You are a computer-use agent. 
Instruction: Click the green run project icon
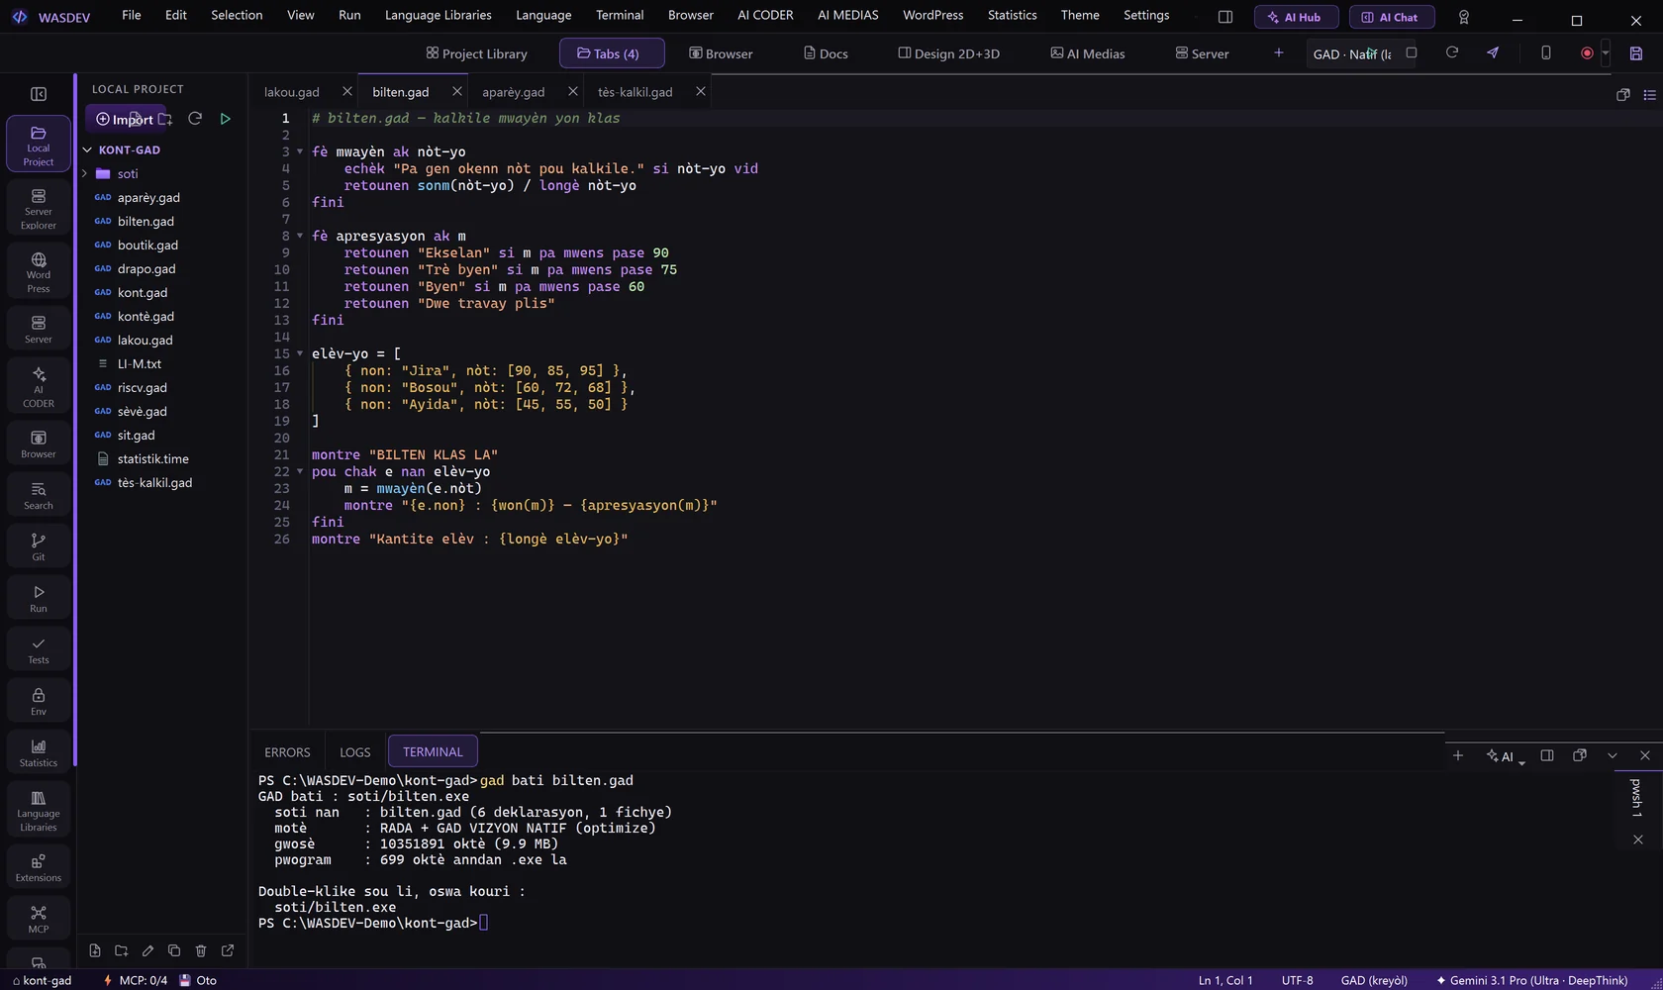click(x=225, y=119)
